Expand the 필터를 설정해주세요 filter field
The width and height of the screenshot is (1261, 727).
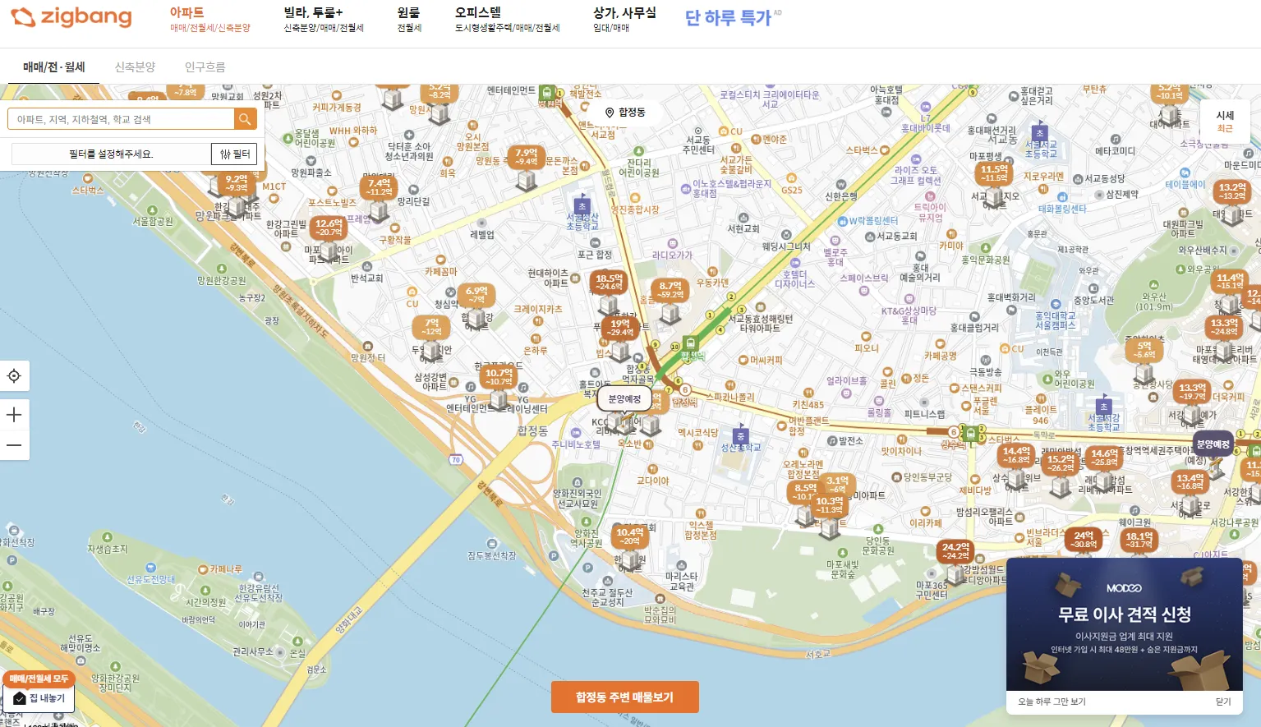[111, 154]
